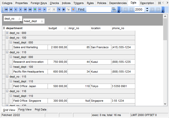Click the green plus insert record icon
This screenshot has width=169, height=118.
[x=35, y=10]
